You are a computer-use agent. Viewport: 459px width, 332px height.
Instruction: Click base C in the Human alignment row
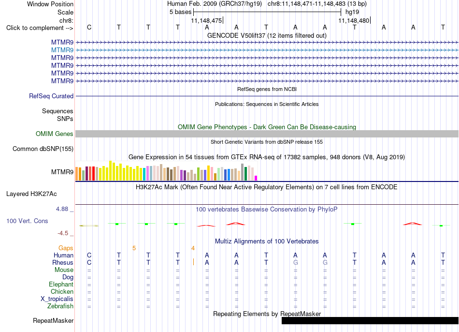[89, 256]
